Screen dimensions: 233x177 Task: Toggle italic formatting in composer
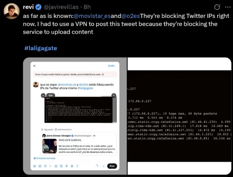[x=77, y=166]
